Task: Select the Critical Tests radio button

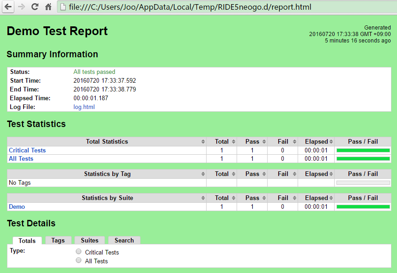Action: [x=79, y=252]
